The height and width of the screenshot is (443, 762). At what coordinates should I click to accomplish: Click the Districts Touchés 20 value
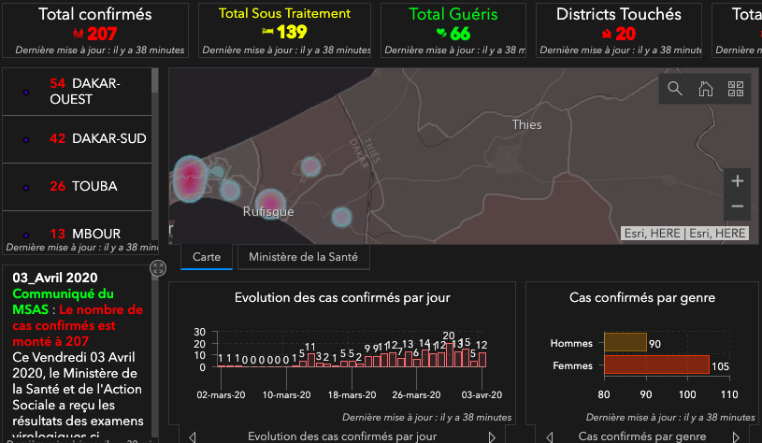pos(625,34)
